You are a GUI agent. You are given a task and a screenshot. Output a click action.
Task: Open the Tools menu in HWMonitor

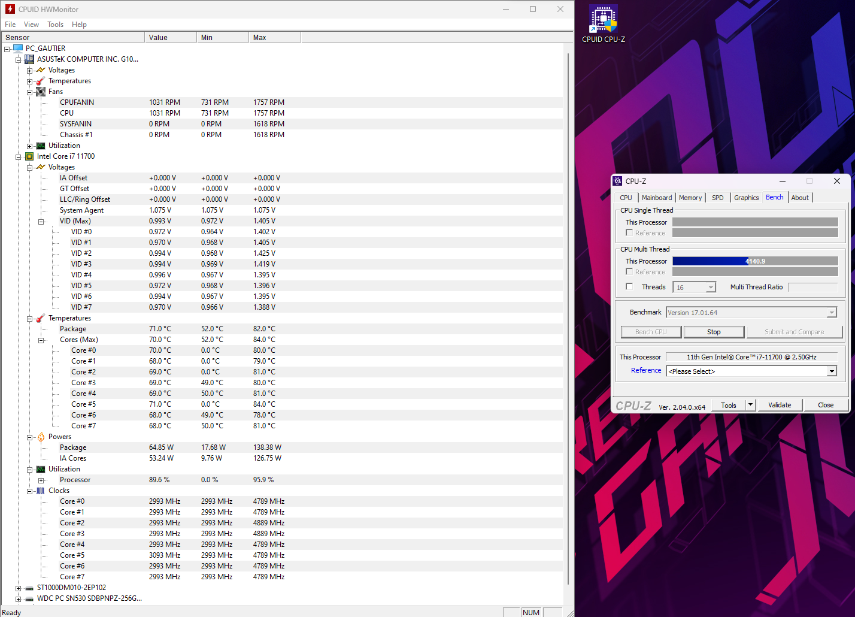[x=55, y=25]
